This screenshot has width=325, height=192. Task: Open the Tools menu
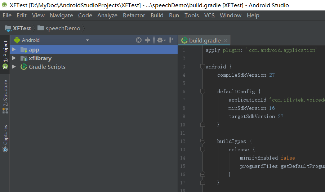click(x=192, y=15)
